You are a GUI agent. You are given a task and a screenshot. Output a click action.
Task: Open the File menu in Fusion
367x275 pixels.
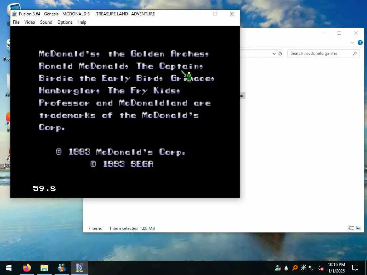click(16, 22)
